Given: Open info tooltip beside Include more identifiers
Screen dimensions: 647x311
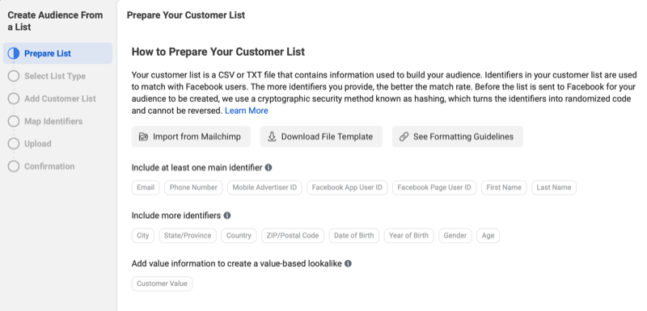Looking at the screenshot, I should click(227, 216).
